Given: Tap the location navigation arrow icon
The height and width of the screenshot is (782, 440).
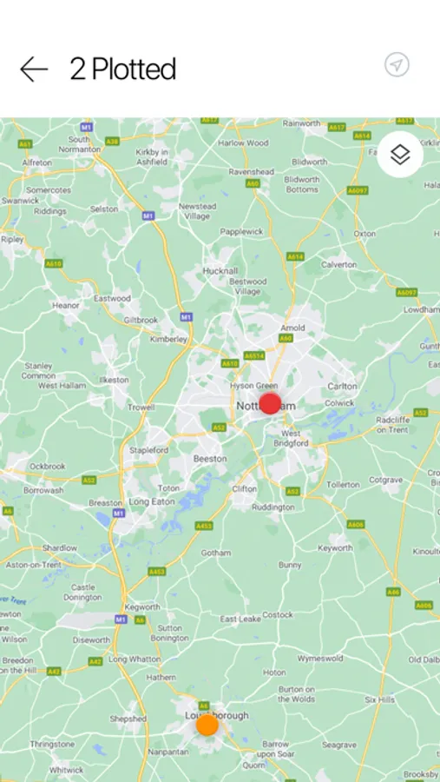Looking at the screenshot, I should (397, 65).
